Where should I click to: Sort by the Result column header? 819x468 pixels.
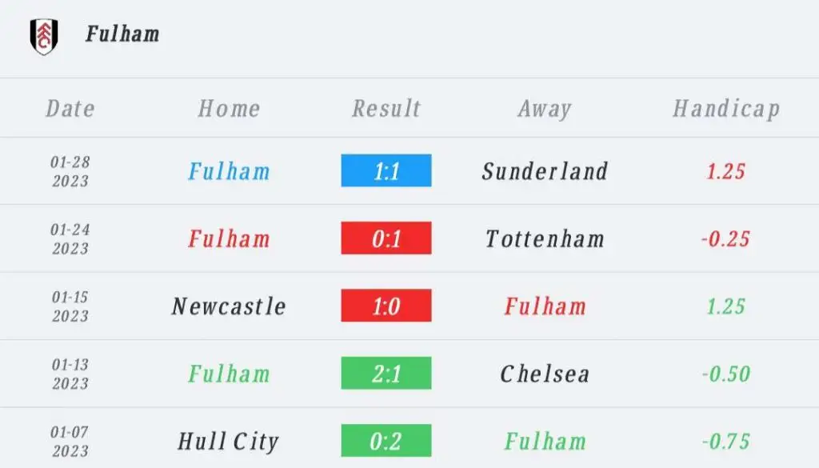tap(386, 109)
